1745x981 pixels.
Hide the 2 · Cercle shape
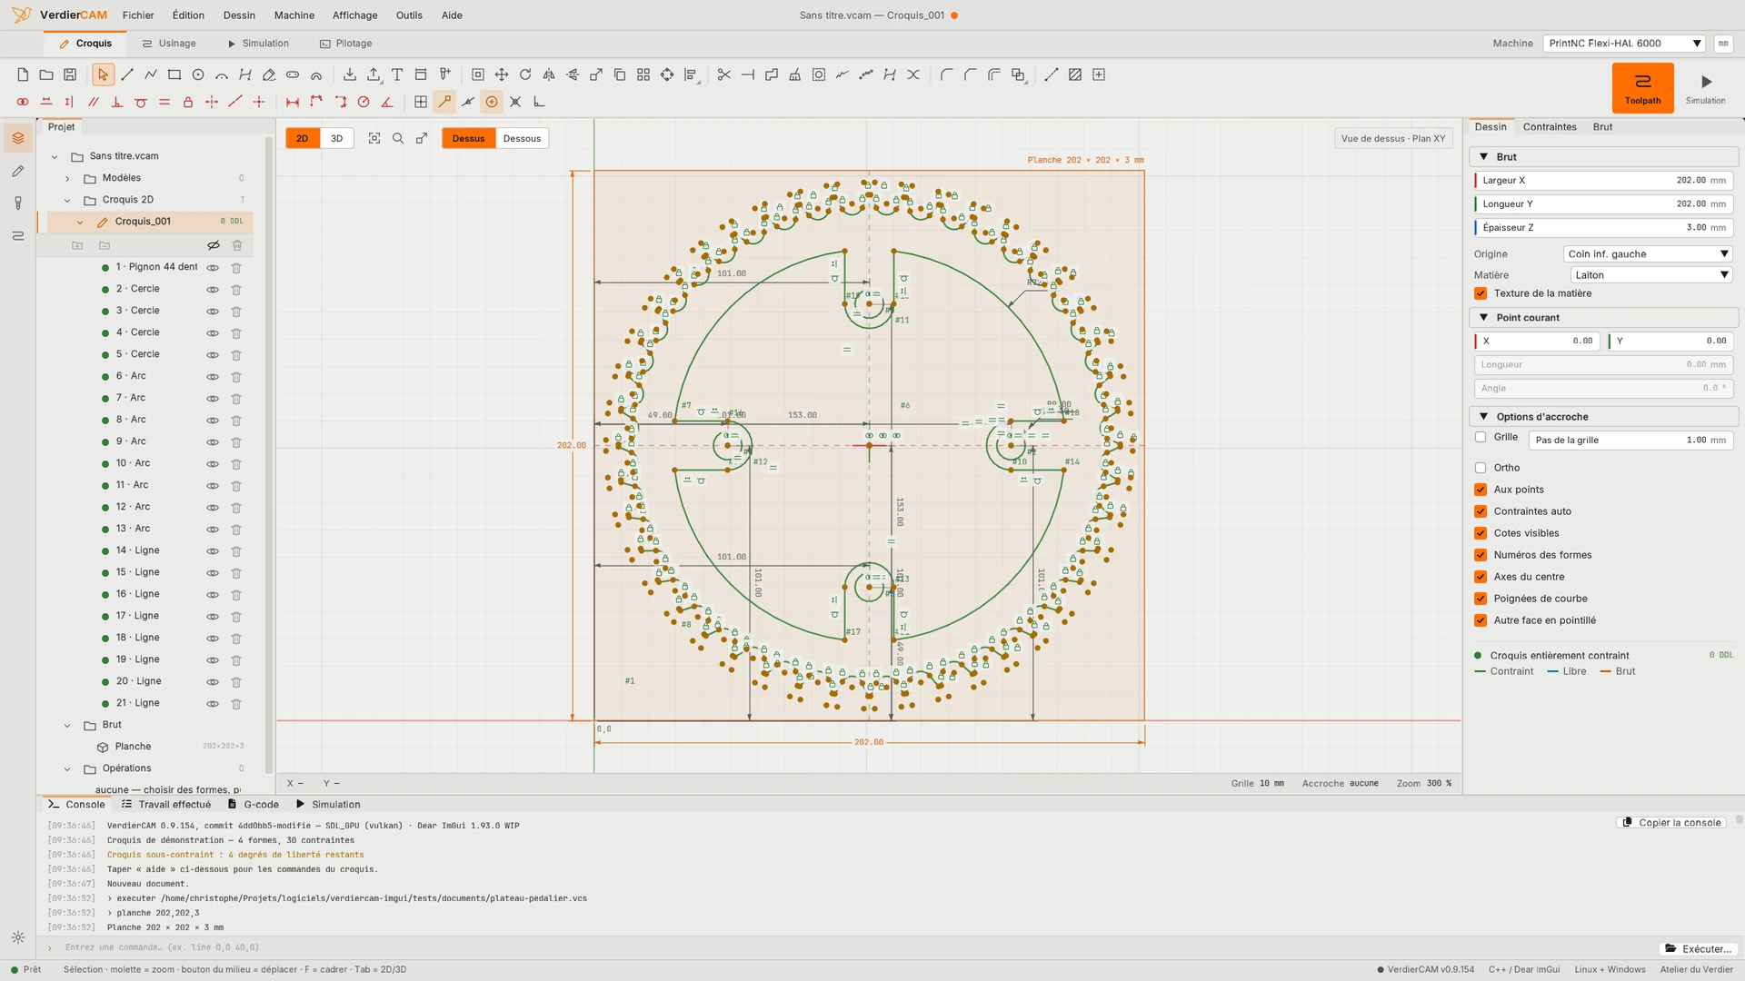click(213, 290)
